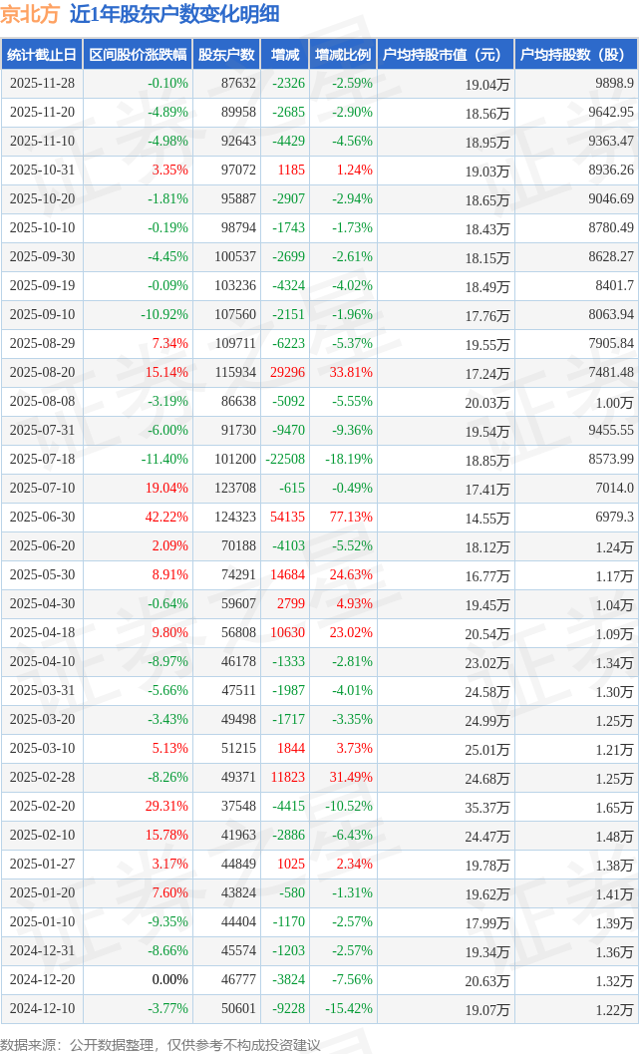Click the 54135 increase value

click(287, 518)
